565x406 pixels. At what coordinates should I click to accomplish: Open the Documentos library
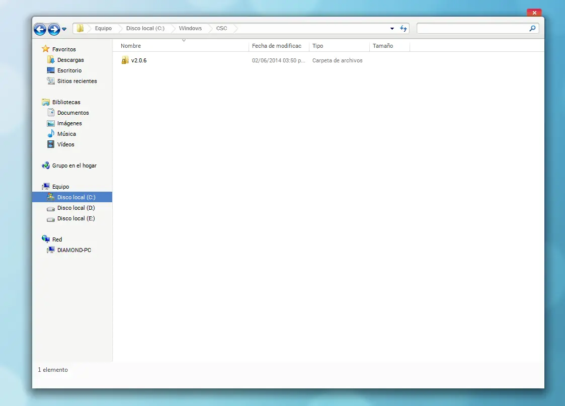coord(73,113)
